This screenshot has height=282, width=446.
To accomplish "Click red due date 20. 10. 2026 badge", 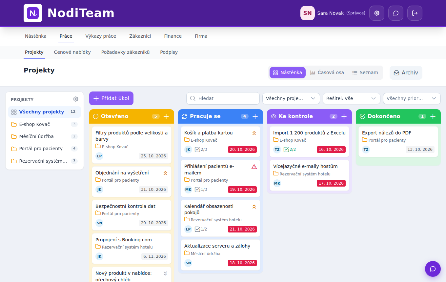I will click(x=242, y=150).
